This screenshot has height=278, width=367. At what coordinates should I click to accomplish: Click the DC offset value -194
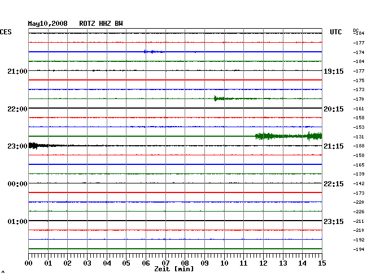359,249
